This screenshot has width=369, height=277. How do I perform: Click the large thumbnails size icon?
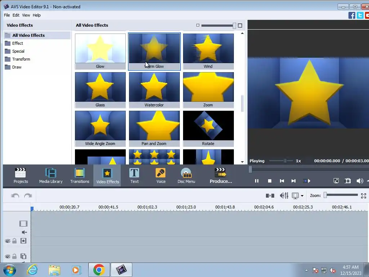pos(240,26)
